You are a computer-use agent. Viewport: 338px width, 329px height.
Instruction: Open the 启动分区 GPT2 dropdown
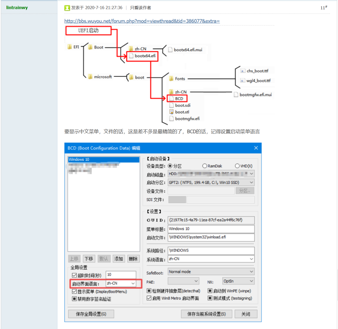211,182
